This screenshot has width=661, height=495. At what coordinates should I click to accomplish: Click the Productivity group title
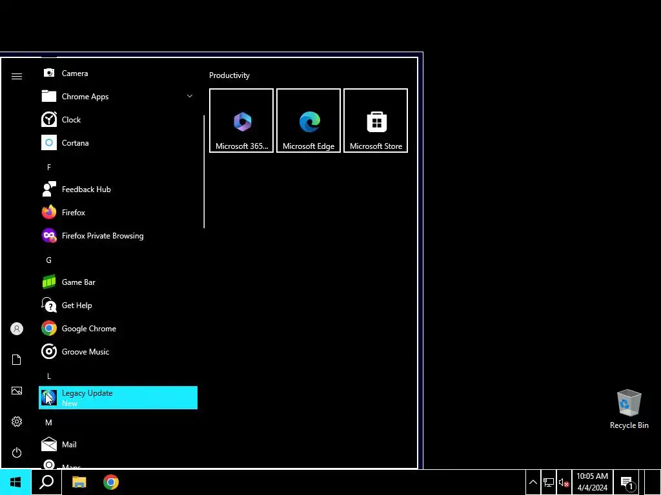(229, 75)
